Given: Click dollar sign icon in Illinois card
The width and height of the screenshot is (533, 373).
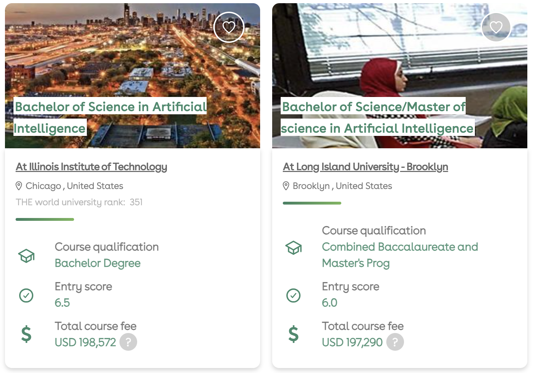Looking at the screenshot, I should (26, 334).
